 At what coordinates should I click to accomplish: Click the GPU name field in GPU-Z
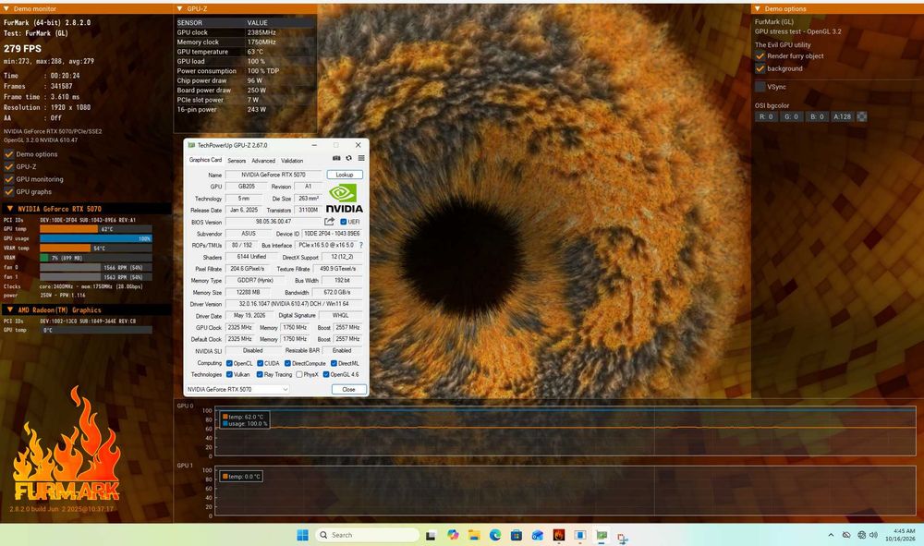point(274,175)
